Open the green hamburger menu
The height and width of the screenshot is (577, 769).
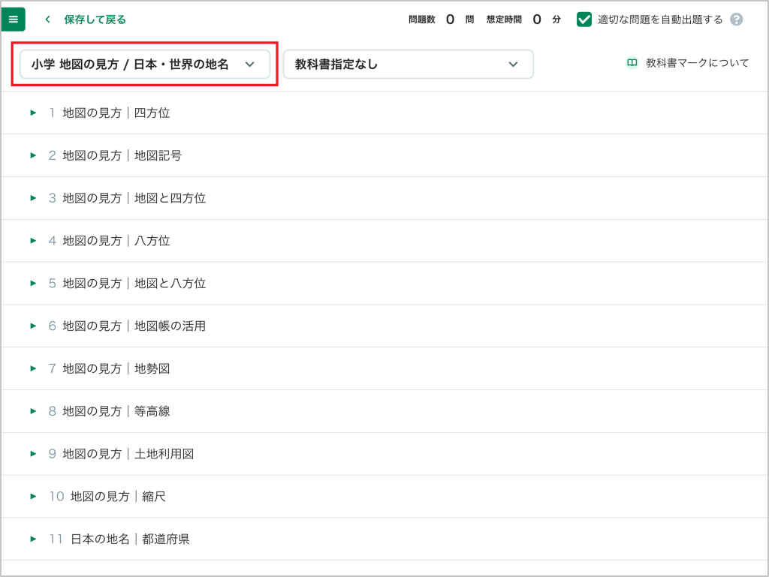pos(14,19)
